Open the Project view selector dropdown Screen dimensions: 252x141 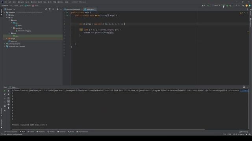(x=9, y=9)
